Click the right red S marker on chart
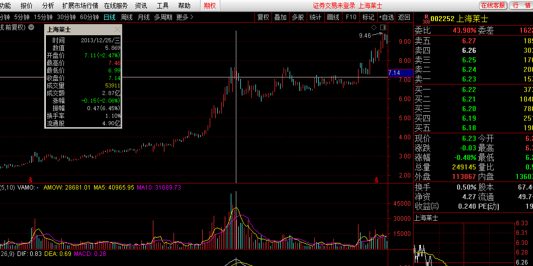 tap(376, 179)
